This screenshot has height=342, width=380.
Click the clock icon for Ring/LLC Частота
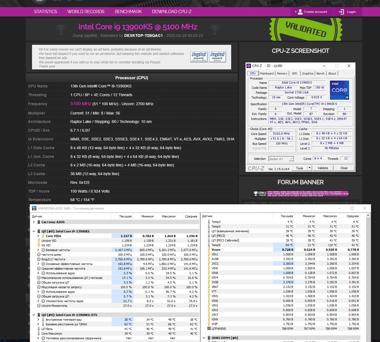coord(39,259)
